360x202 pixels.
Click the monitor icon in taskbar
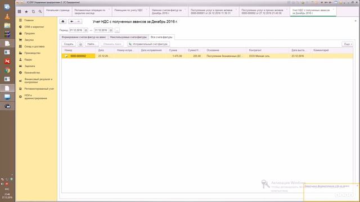pos(7,97)
